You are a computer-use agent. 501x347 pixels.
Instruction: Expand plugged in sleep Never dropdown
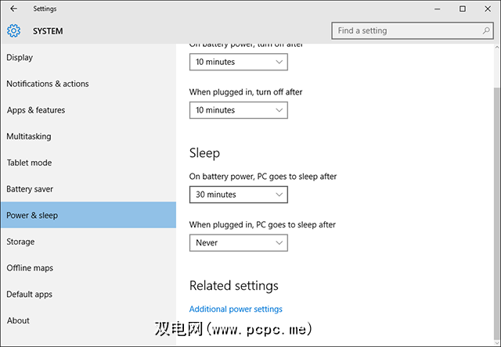tap(238, 243)
